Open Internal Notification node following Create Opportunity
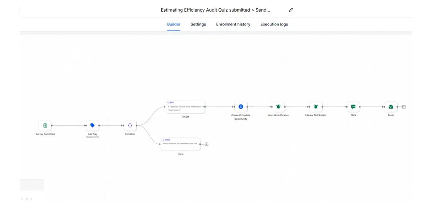 (278, 107)
